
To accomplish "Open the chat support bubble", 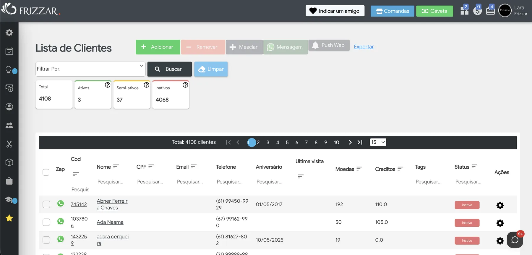I will (515, 240).
